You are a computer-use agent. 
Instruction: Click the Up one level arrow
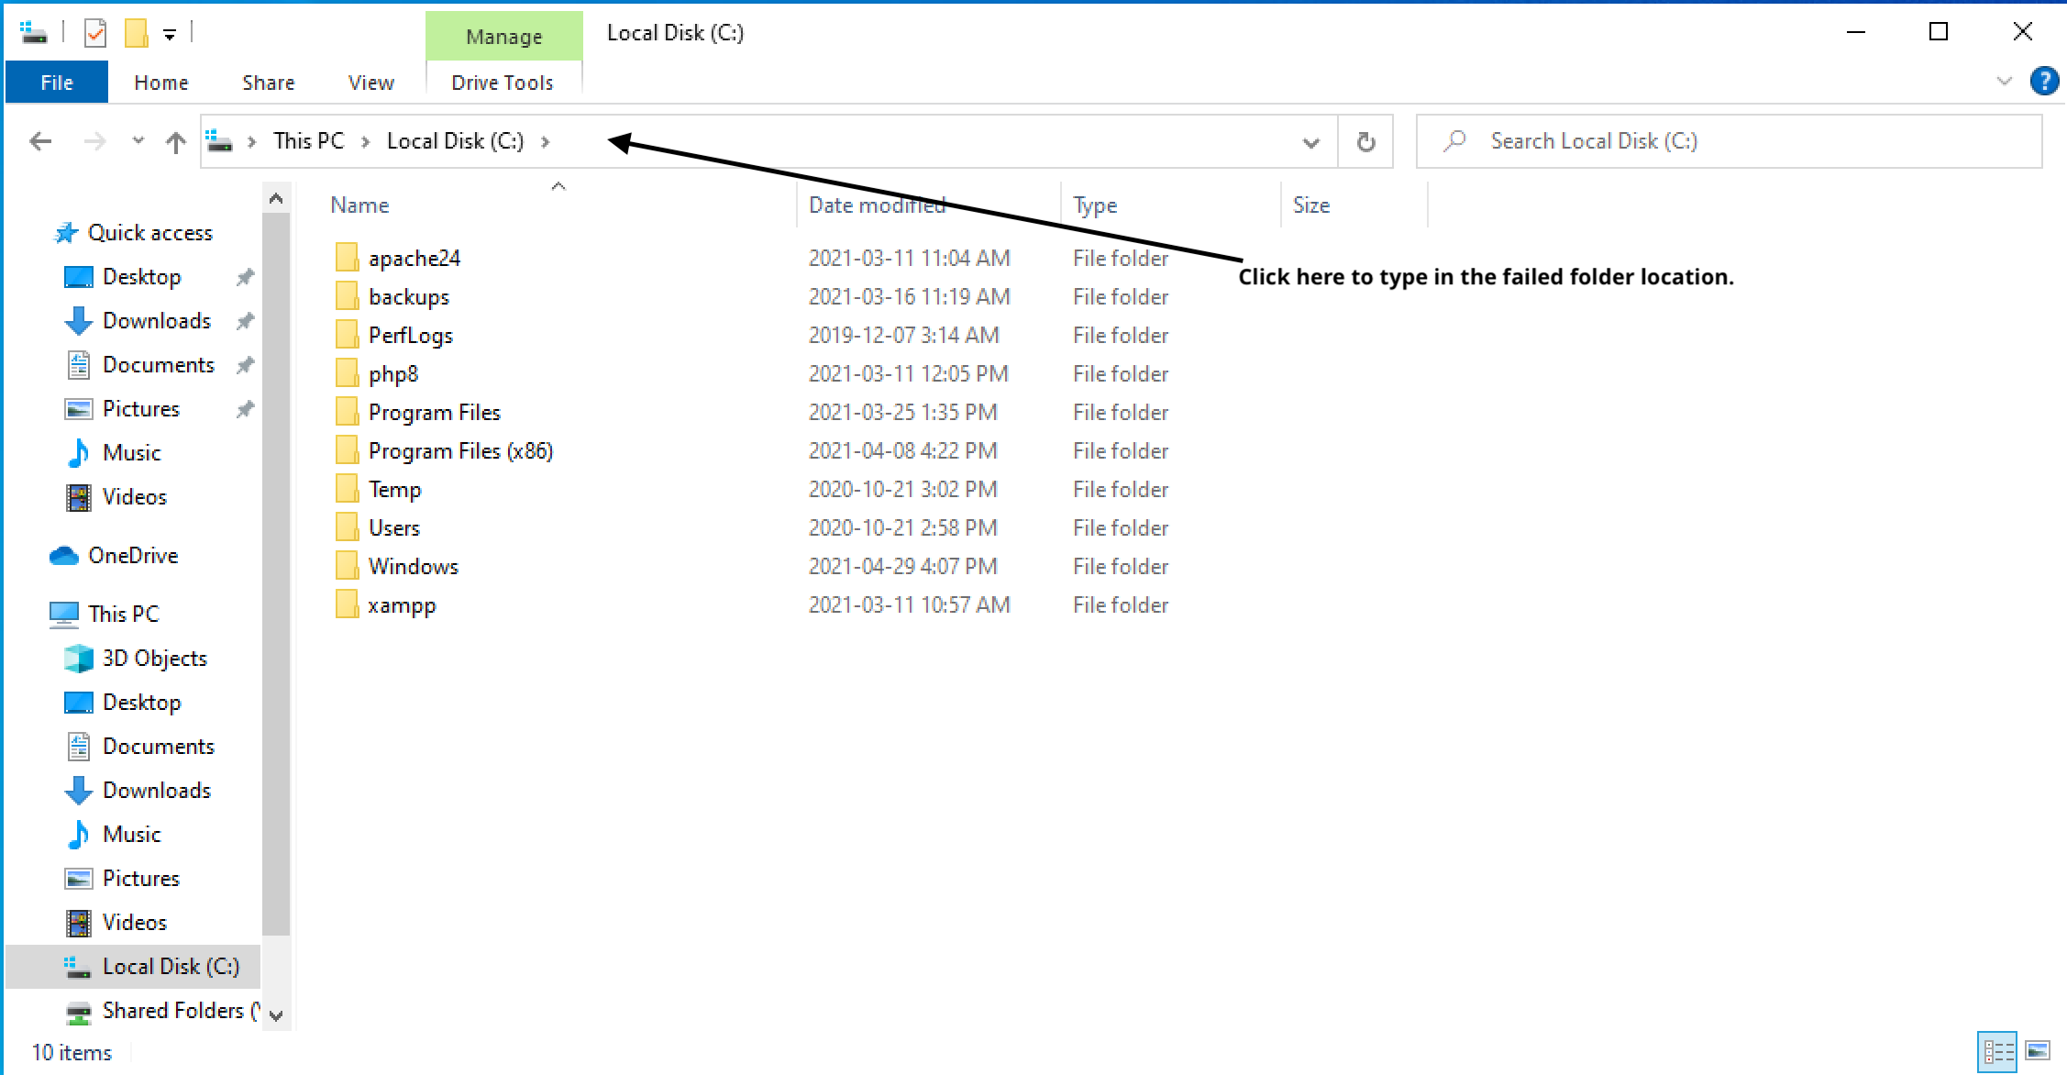click(175, 141)
